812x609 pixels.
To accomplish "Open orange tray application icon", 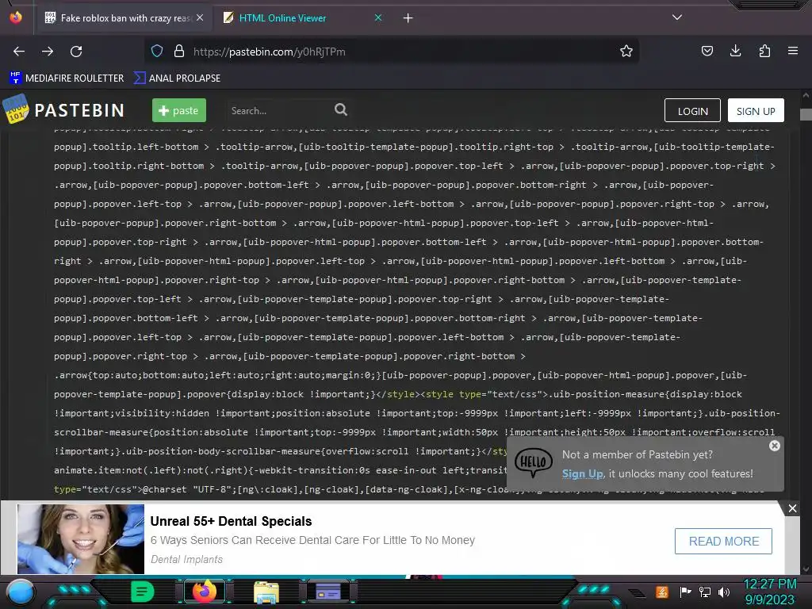I will pyautogui.click(x=661, y=592).
